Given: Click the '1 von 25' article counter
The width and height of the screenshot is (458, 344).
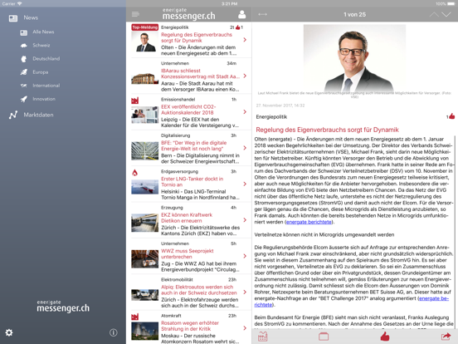Looking at the screenshot, I should [x=354, y=14].
